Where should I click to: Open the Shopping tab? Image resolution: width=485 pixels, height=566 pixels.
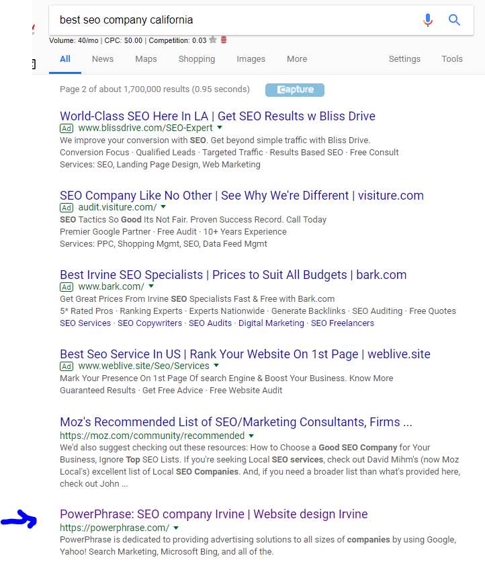197,59
